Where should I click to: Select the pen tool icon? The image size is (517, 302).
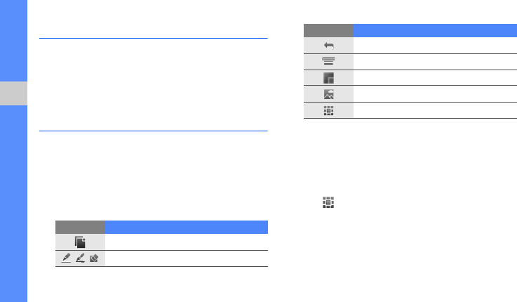66,258
